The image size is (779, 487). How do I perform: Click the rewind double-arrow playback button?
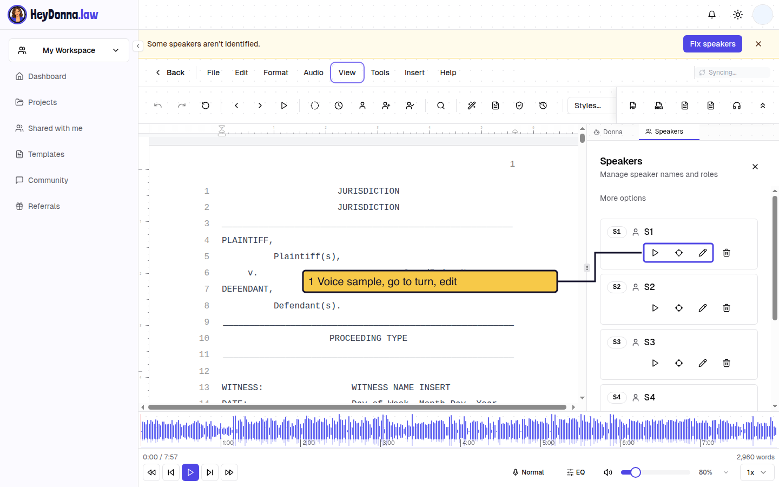pos(151,472)
